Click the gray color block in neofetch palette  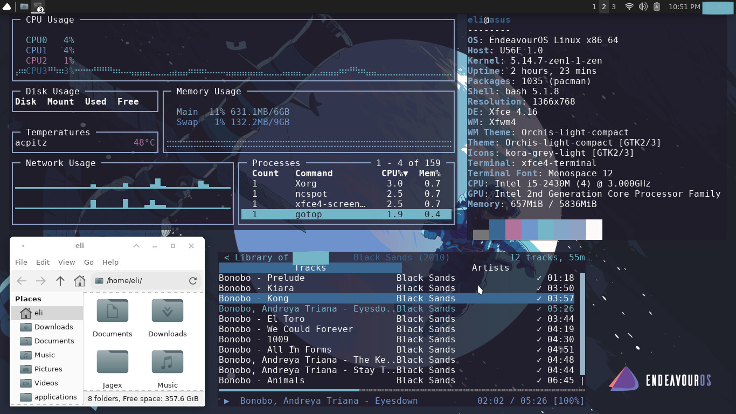click(x=481, y=234)
